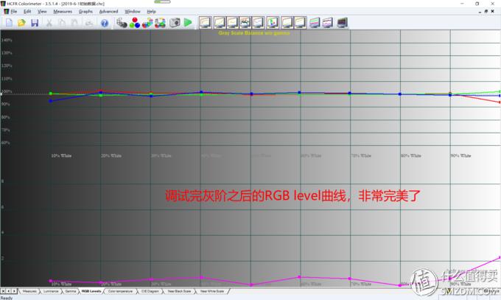Click the Paste clipboard icon
Viewport: 501px width, 300px height.
click(74, 23)
